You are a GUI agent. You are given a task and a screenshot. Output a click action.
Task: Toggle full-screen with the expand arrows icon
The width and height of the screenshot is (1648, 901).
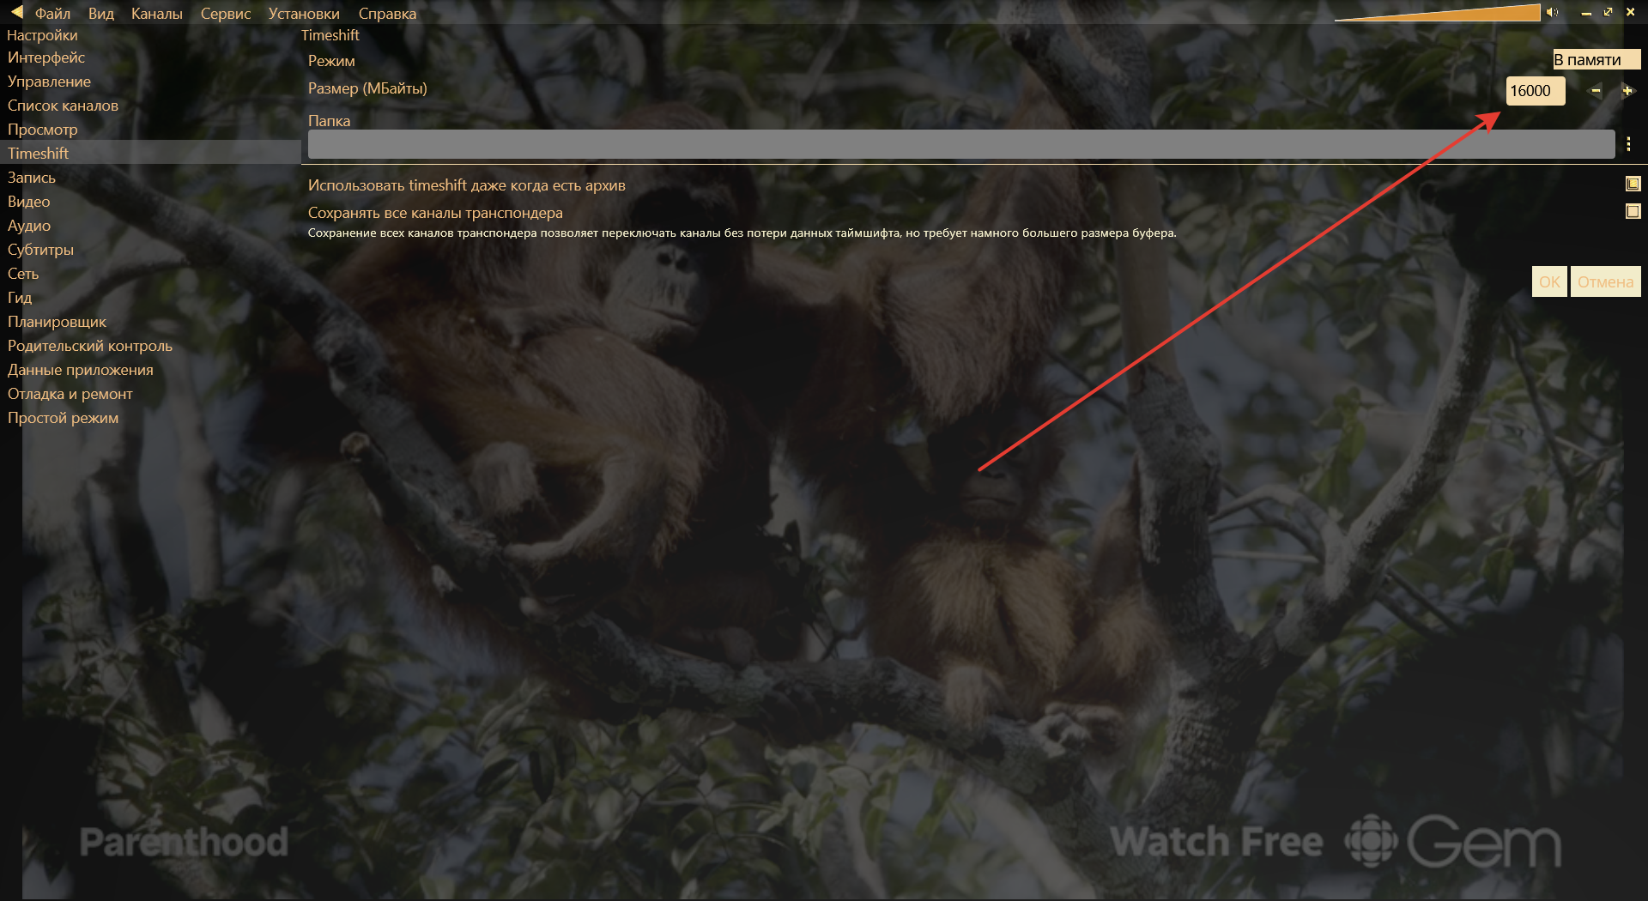1608,12
